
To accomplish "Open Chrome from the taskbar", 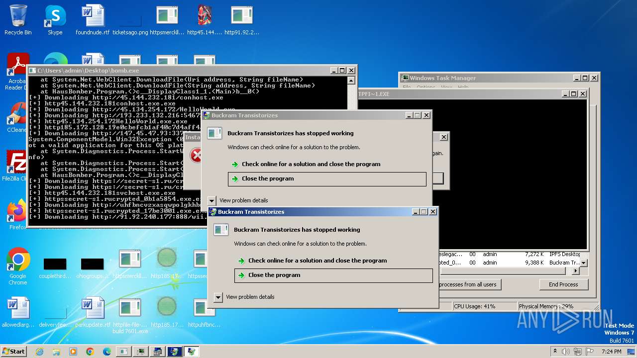I will [x=90, y=352].
